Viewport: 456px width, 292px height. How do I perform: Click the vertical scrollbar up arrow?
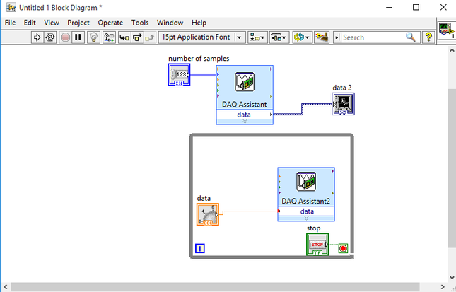coord(452,51)
